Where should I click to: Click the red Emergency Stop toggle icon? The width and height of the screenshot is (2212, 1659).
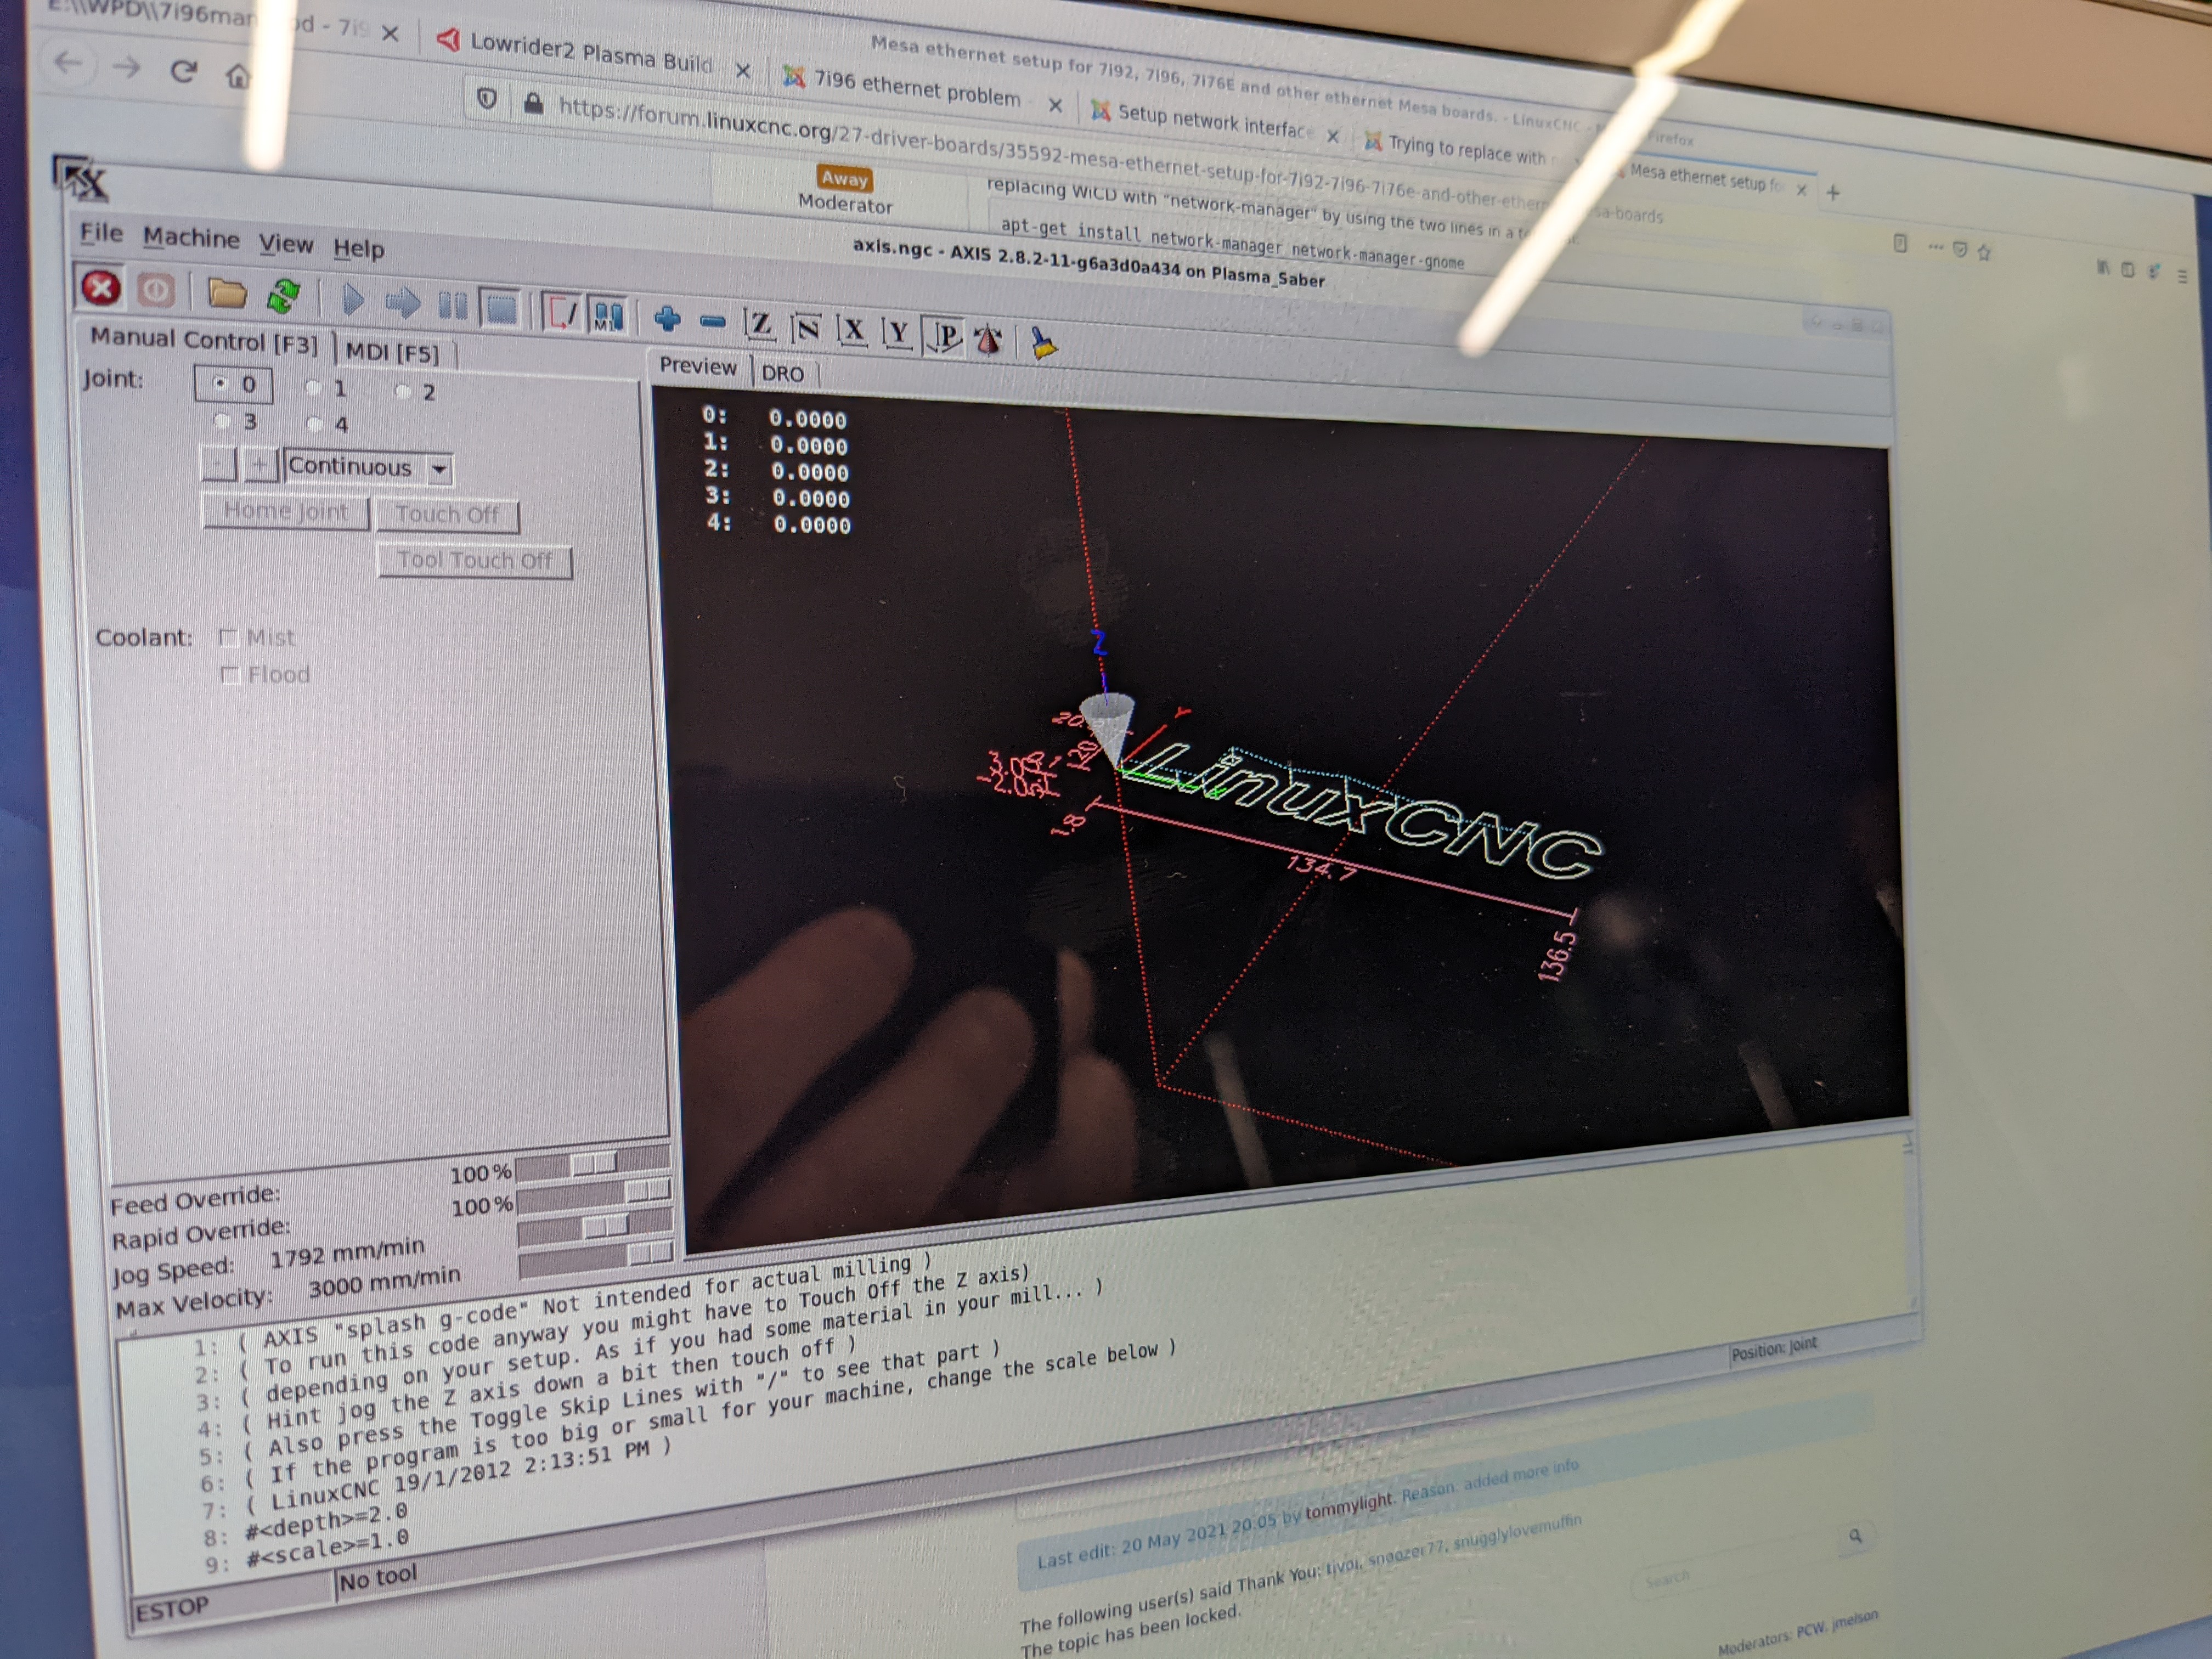click(x=100, y=289)
